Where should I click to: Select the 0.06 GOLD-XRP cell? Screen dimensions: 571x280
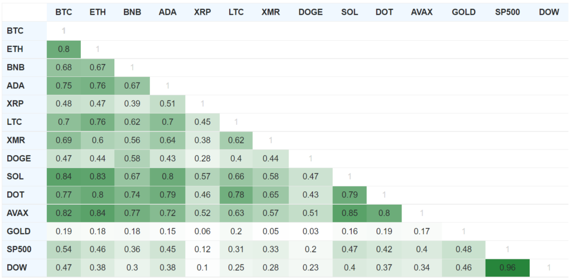202,231
